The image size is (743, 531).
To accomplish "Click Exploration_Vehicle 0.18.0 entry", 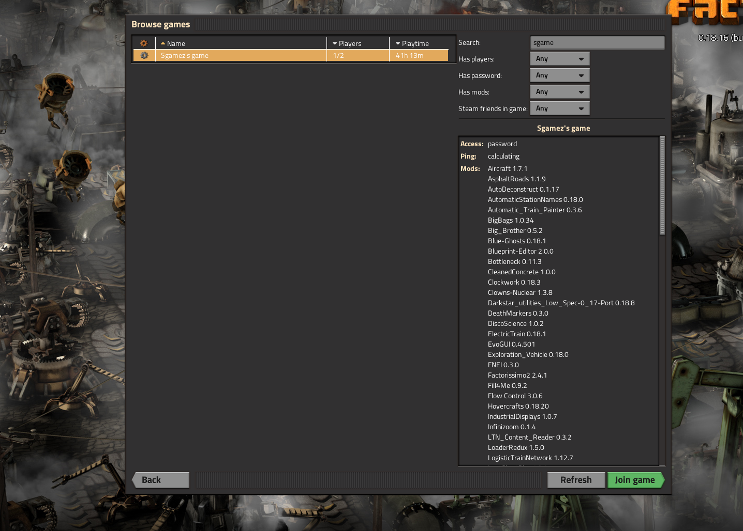I will pyautogui.click(x=528, y=354).
